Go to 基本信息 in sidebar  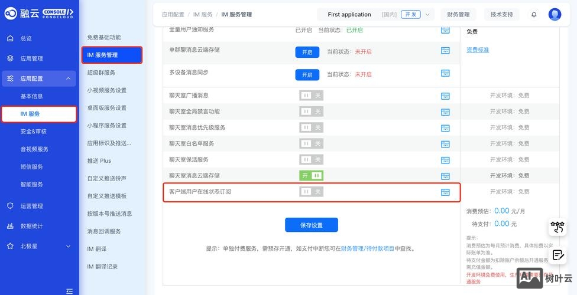[x=32, y=96]
